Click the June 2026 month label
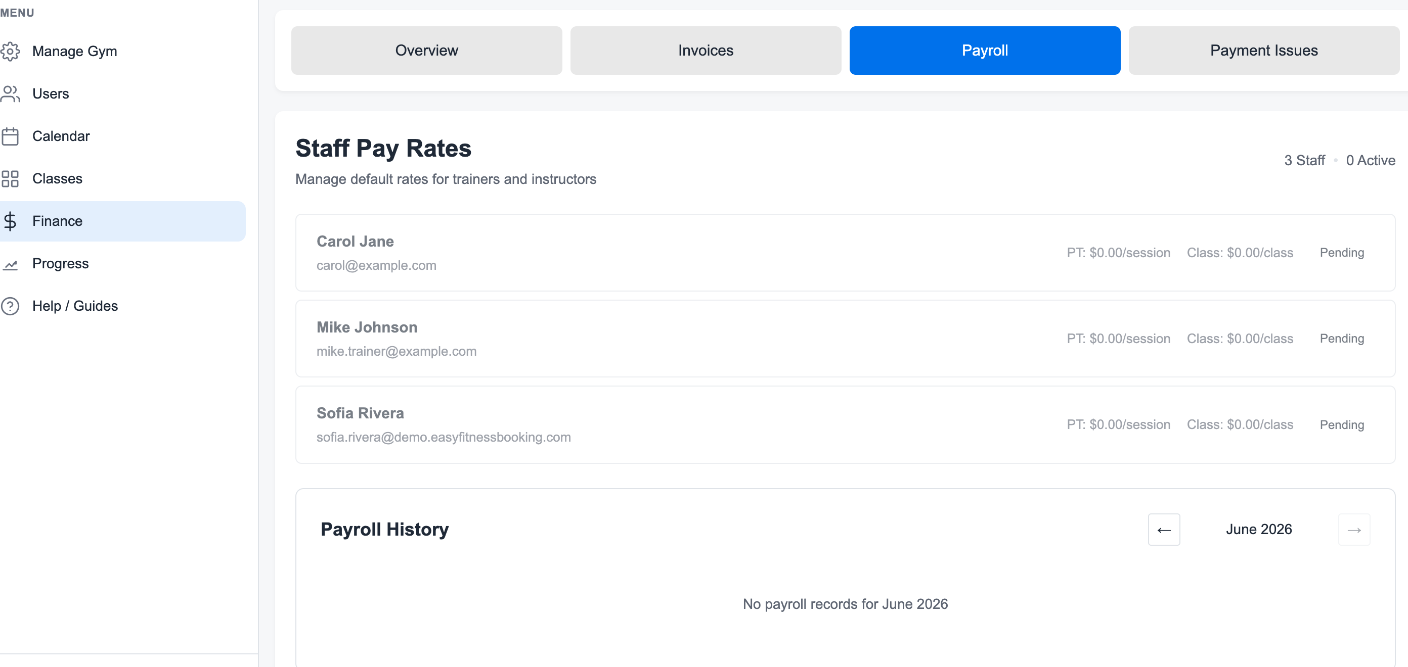This screenshot has width=1408, height=667. [1259, 530]
